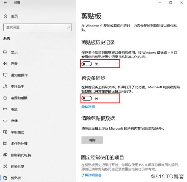The width and height of the screenshot is (187, 182).
Task: Click the 查找设置 search field
Action: coord(37,27)
